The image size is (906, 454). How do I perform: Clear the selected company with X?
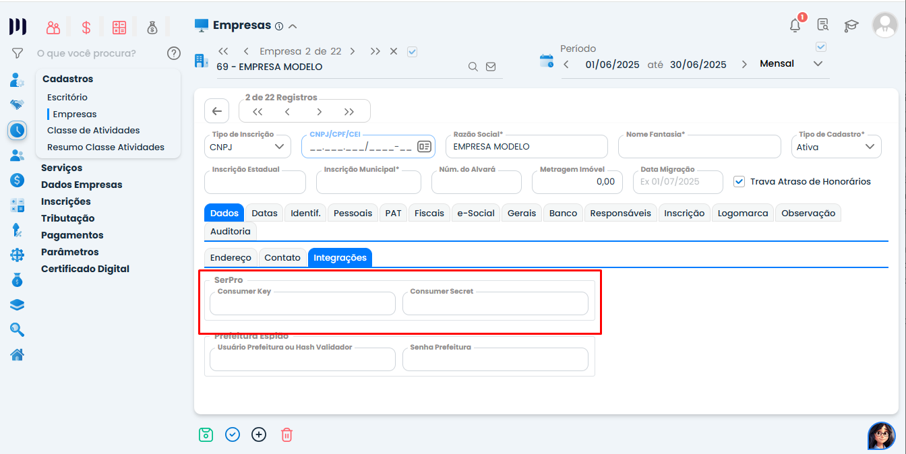point(394,51)
